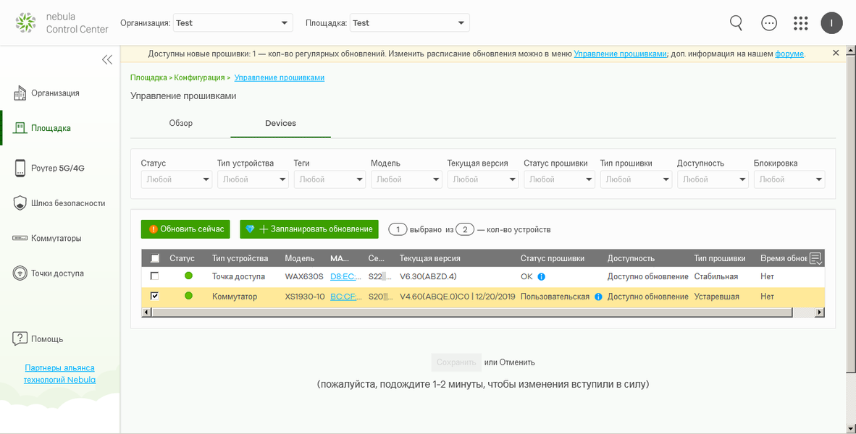This screenshot has width=856, height=434.
Task: Switch to the Обзор tab
Action: 181,123
